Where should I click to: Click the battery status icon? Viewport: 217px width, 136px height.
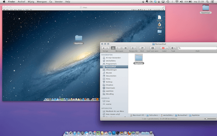[x=190, y=2]
